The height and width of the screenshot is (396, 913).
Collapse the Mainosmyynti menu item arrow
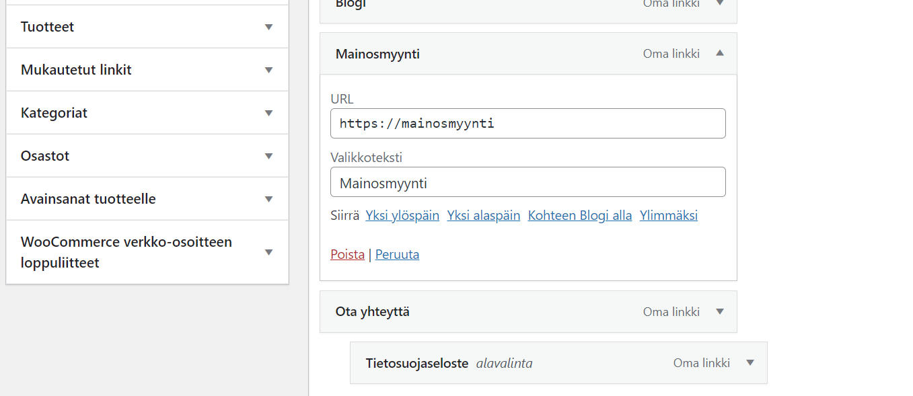(720, 53)
